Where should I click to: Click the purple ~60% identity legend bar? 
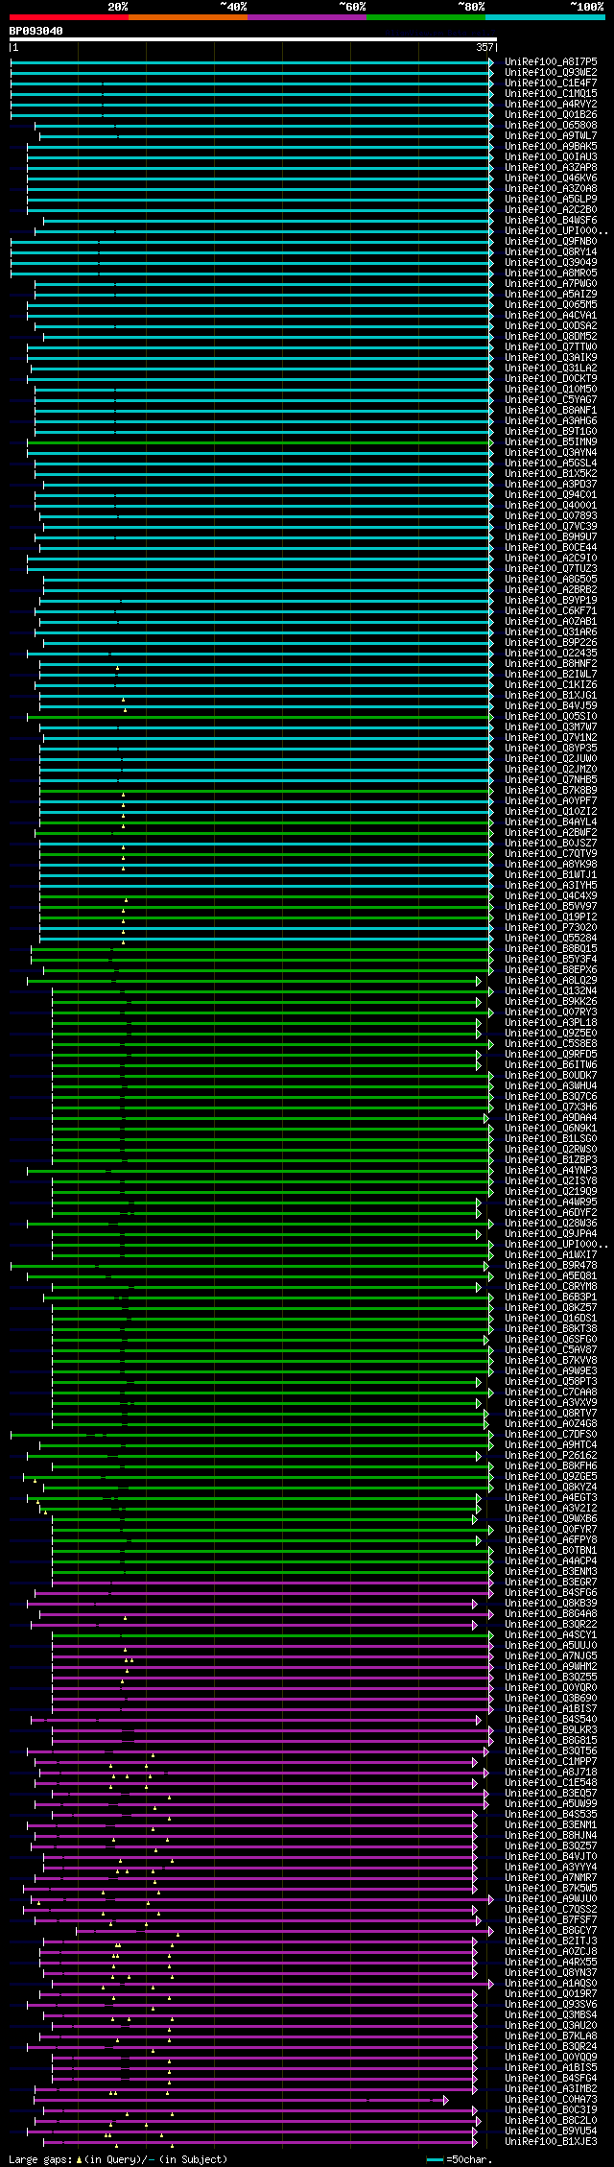(307, 17)
